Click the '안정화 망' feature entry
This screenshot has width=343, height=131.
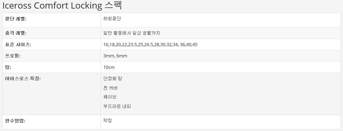113,79
